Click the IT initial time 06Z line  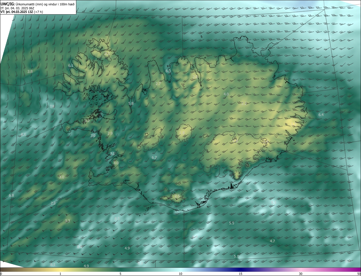click(17, 8)
